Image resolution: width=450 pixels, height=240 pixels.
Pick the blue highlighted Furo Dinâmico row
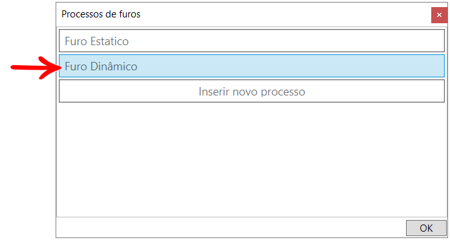pyautogui.click(x=252, y=66)
